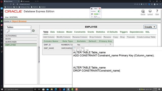162x91 pixels.
Task: Refresh the object list with refresh icon
Action: 33,31
